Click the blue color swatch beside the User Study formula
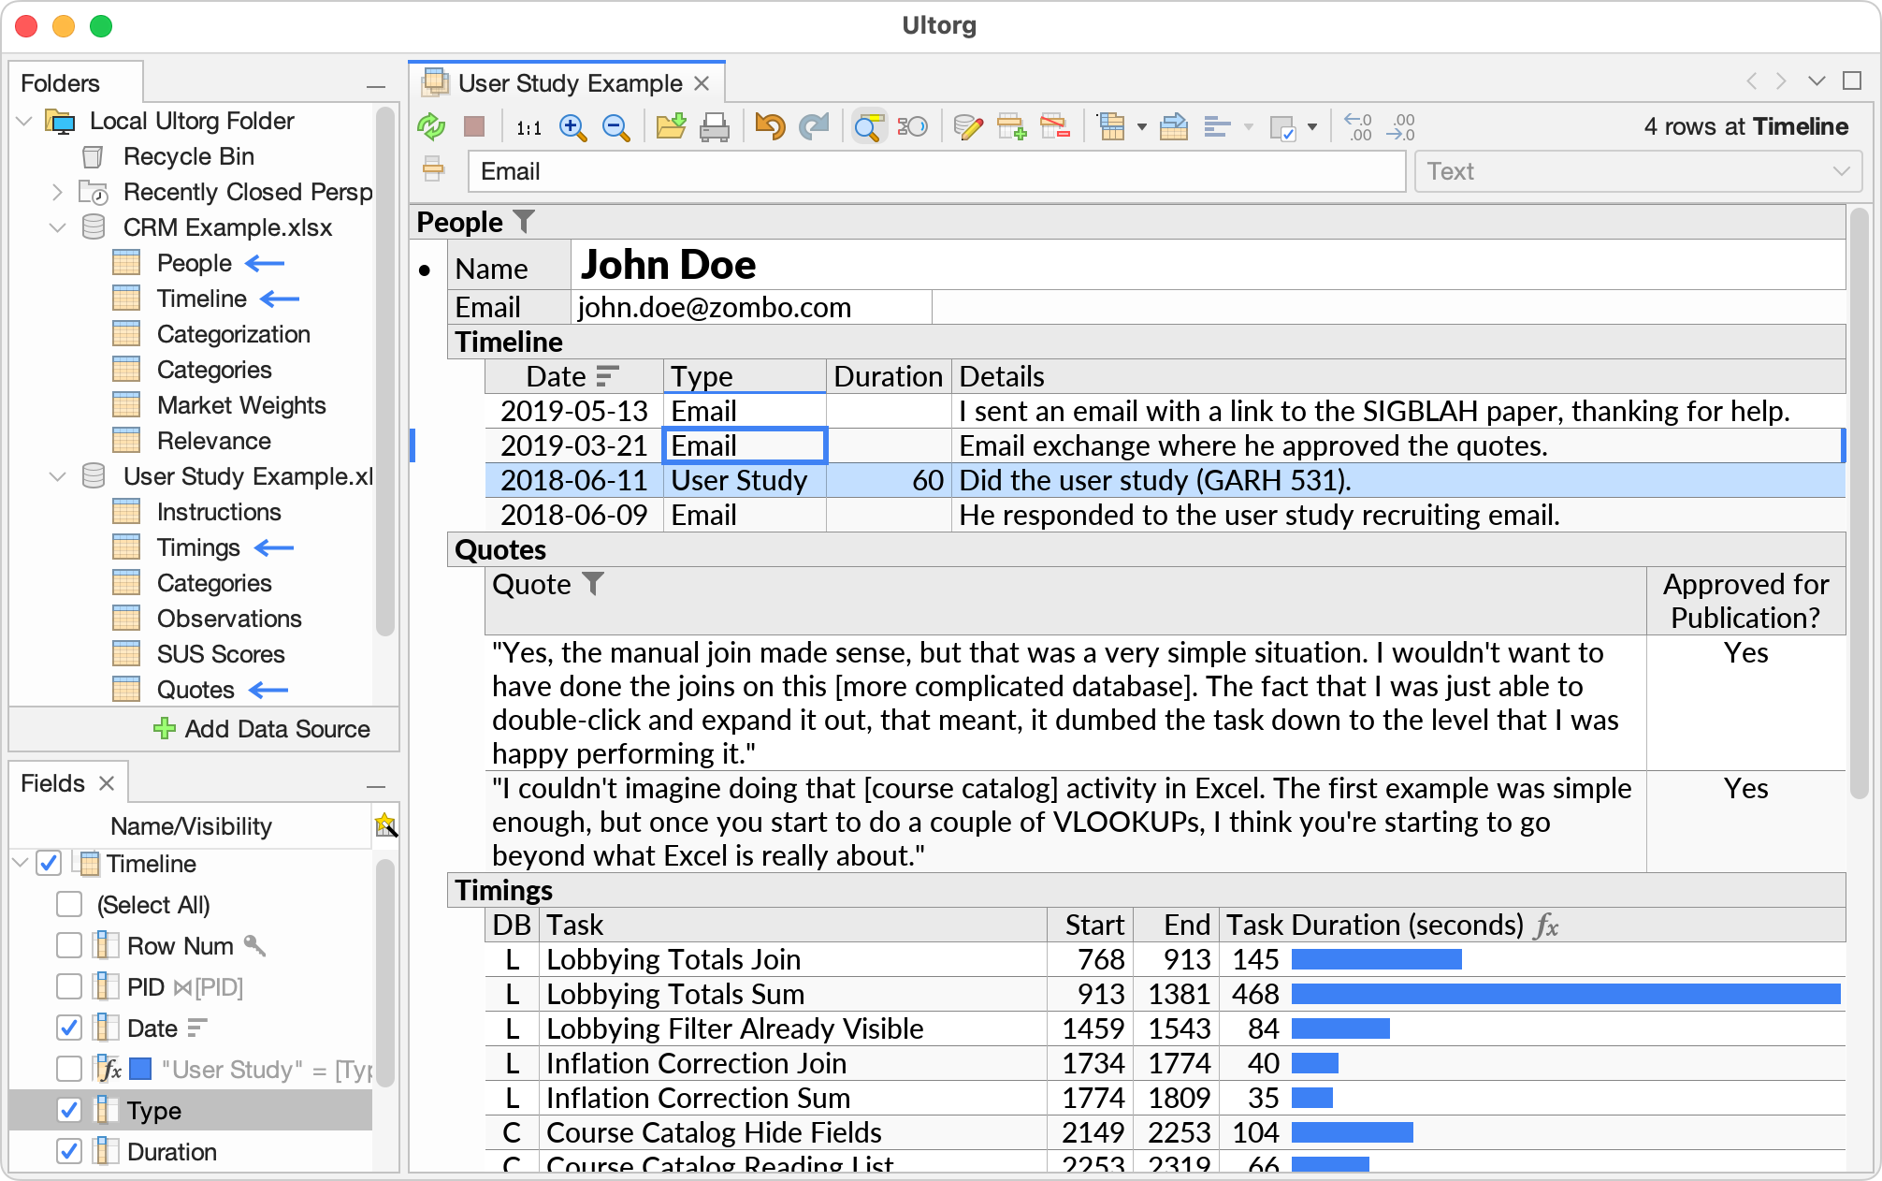Viewport: 1882px width, 1181px height. [x=139, y=1069]
